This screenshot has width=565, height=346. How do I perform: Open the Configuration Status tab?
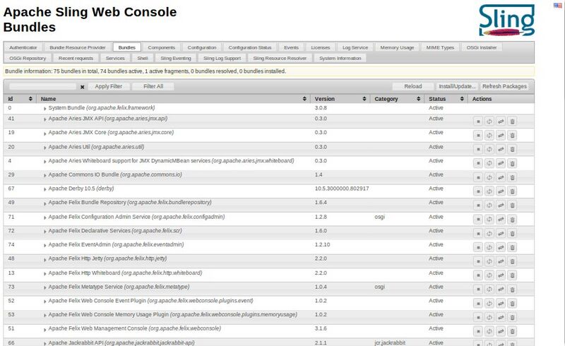pos(249,47)
